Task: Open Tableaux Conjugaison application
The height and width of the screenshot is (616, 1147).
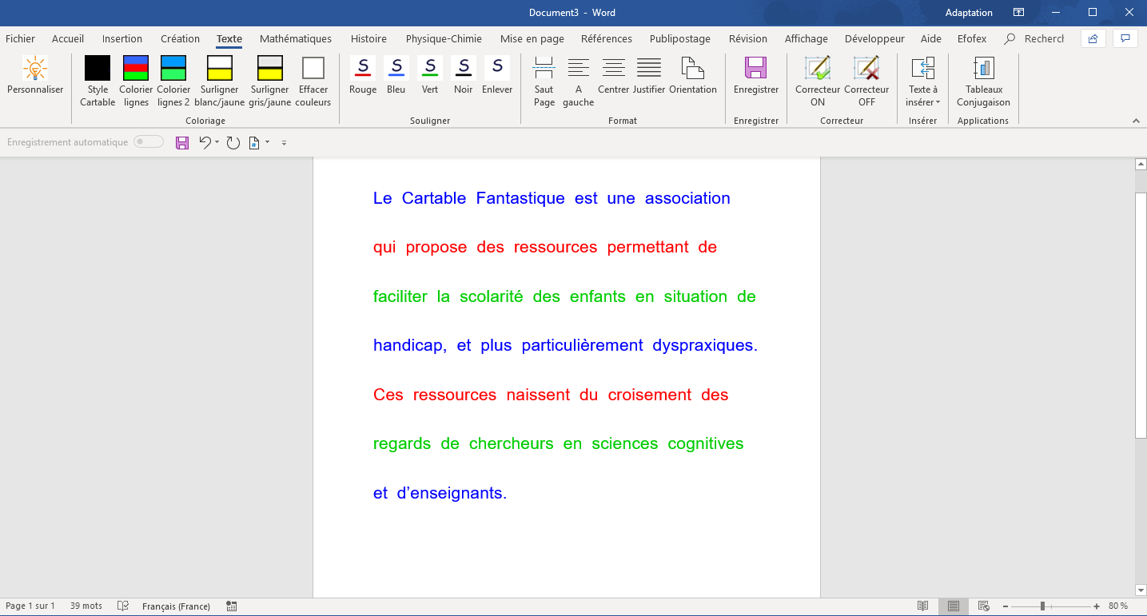Action: click(x=984, y=68)
